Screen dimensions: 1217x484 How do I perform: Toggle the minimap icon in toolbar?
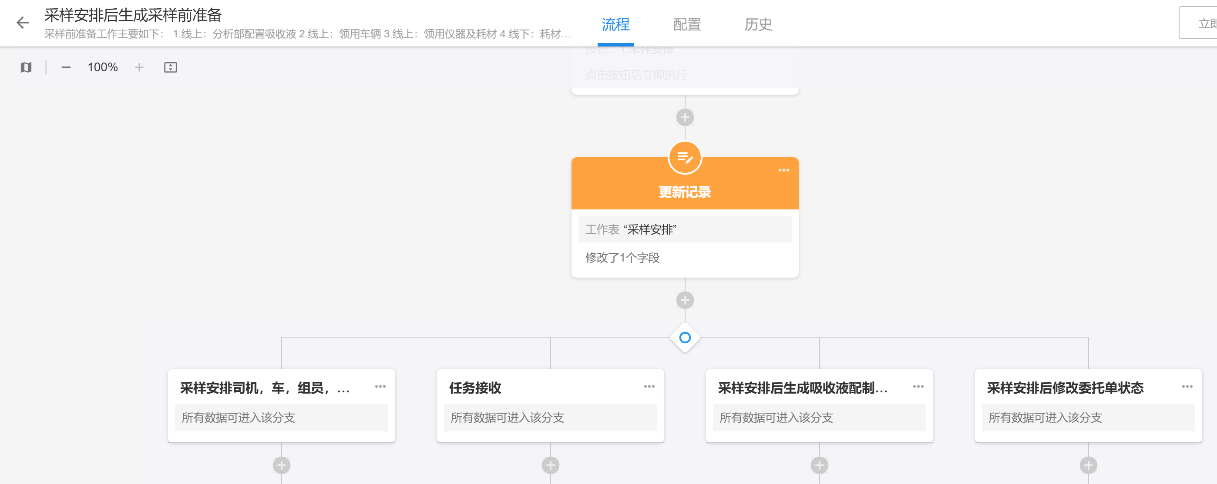pos(26,67)
